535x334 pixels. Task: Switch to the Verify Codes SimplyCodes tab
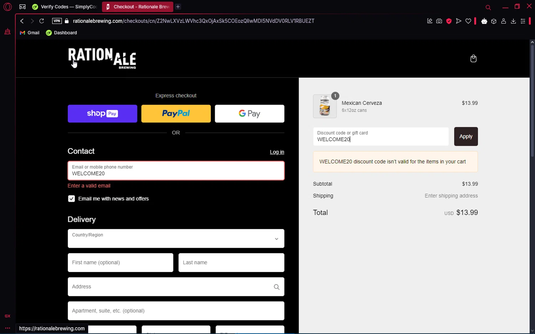(65, 7)
